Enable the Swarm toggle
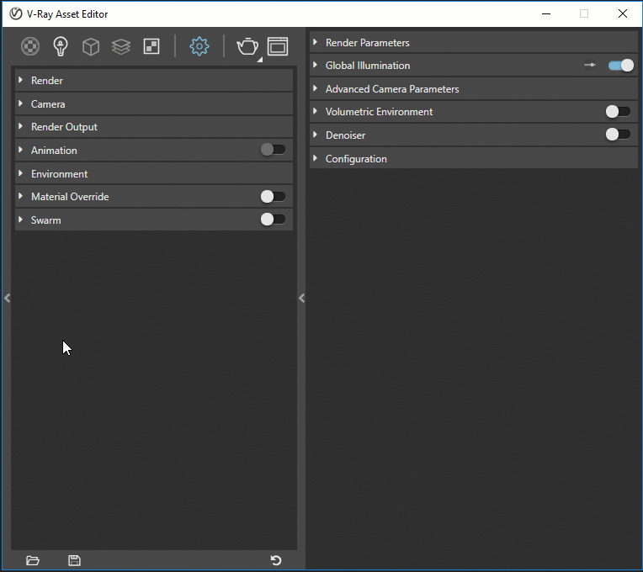Image resolution: width=643 pixels, height=572 pixels. tap(273, 220)
